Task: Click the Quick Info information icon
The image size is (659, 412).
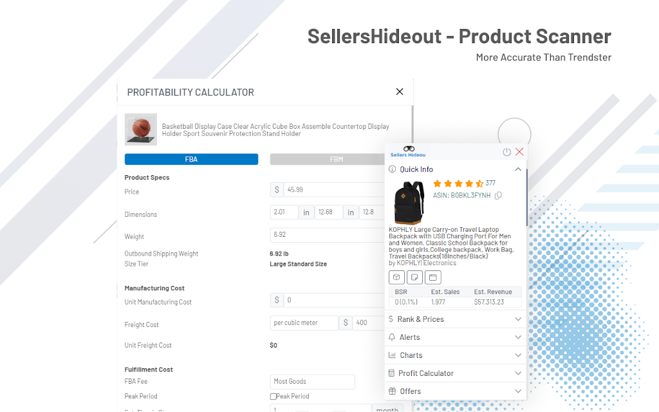Action: [x=392, y=169]
